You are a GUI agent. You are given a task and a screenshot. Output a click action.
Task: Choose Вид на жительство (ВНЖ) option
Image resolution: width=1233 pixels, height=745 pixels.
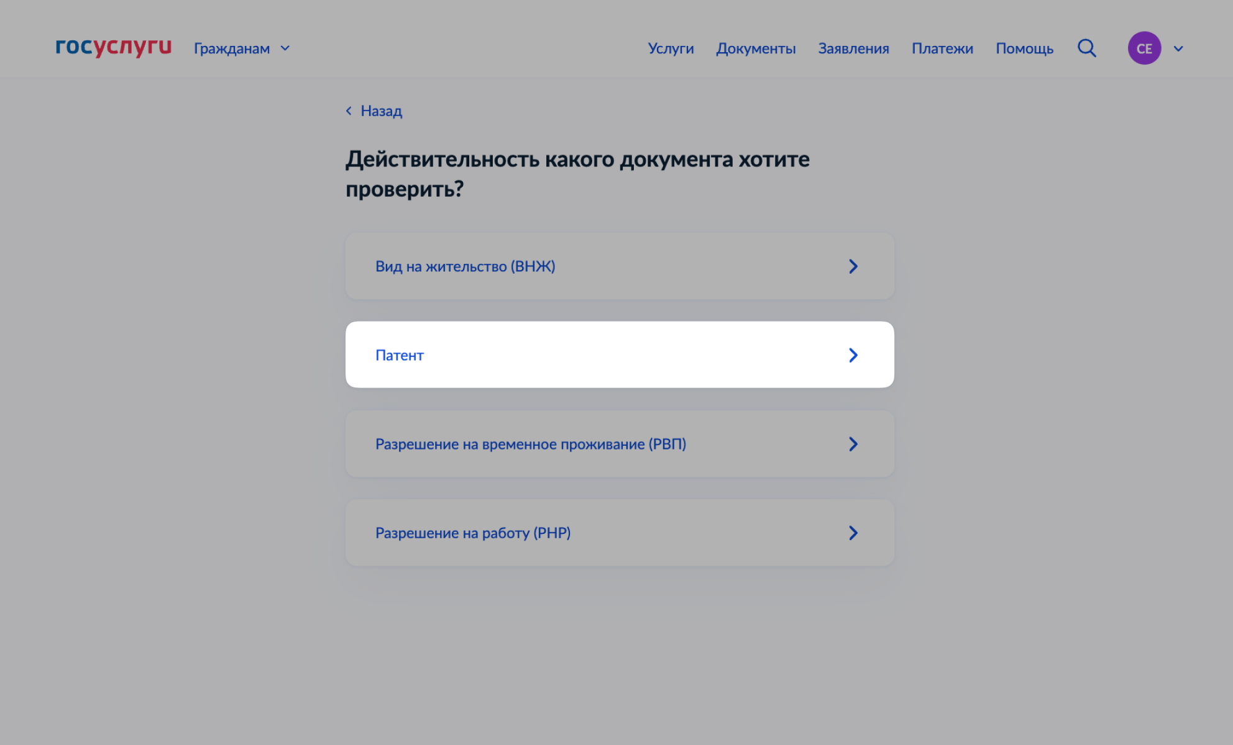click(620, 266)
